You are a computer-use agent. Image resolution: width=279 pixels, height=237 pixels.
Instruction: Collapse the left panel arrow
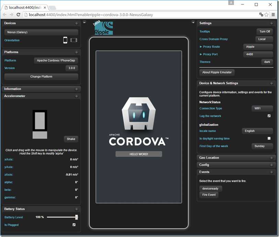coord(85,22)
